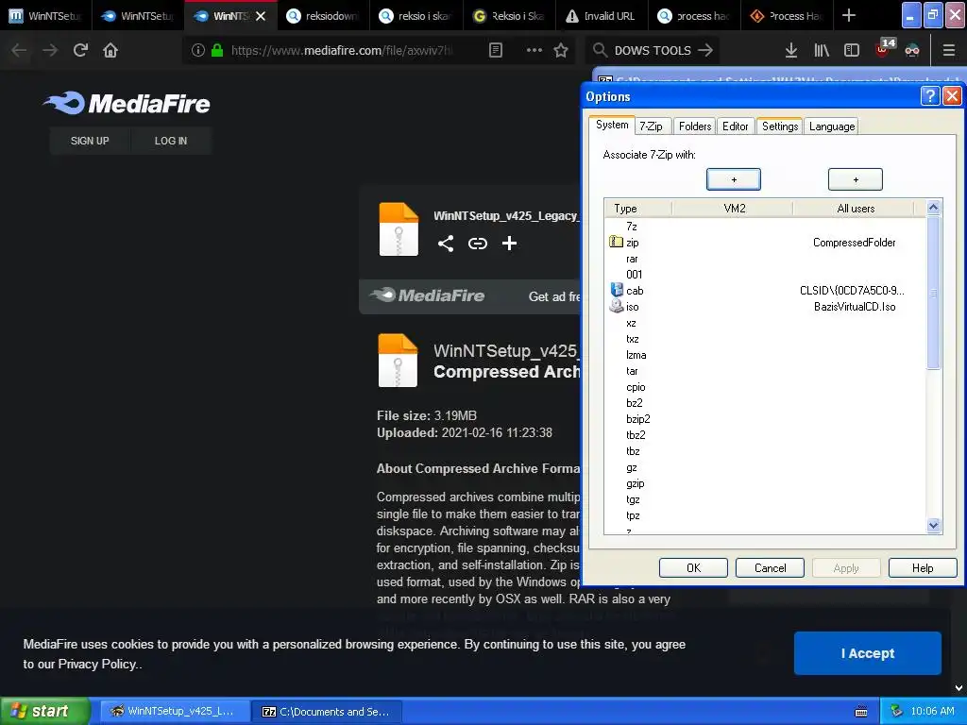Image resolution: width=967 pixels, height=725 pixels.
Task: Click the All users column header
Action: (x=855, y=209)
